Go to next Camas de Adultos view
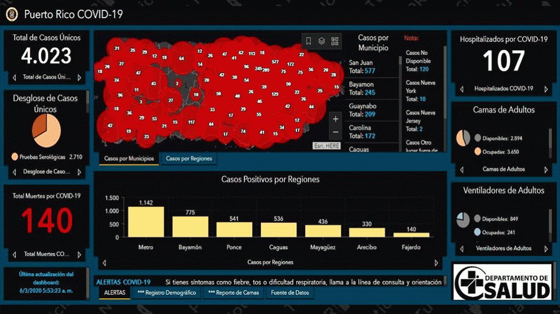 tap(545, 169)
